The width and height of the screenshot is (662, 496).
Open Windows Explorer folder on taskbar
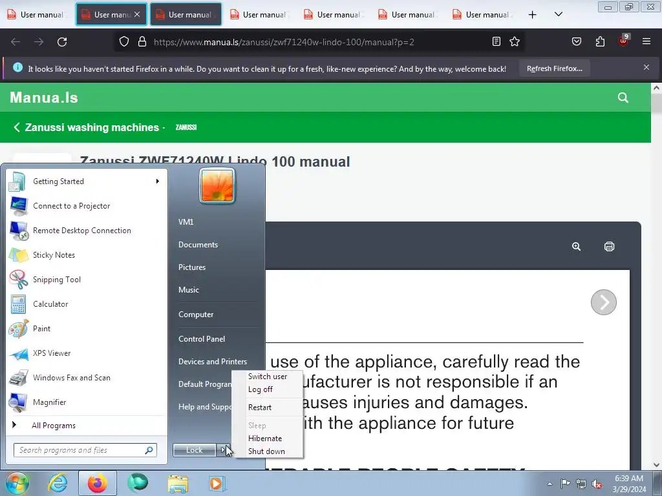click(x=178, y=483)
